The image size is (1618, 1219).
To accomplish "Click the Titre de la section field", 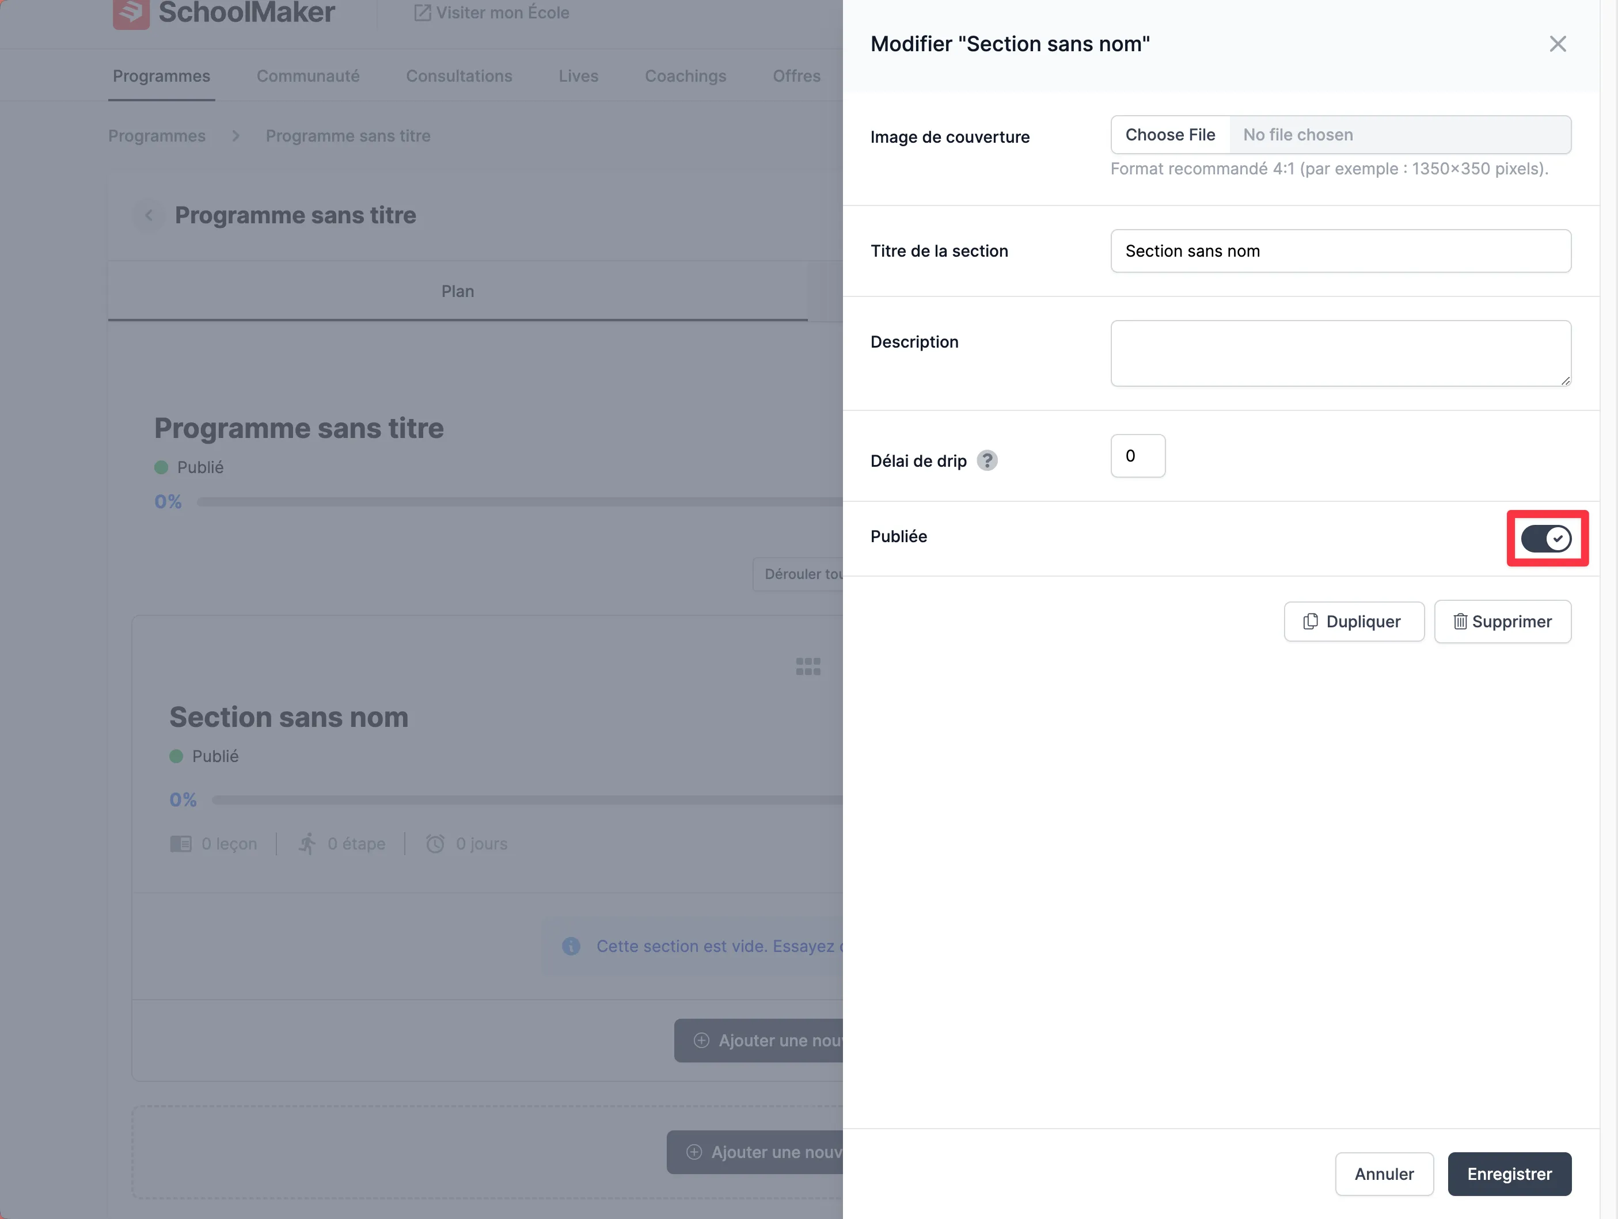I will coord(1340,251).
